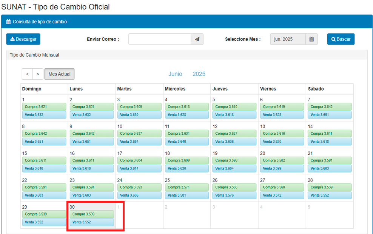This screenshot has height=234, width=373.
Task: Select Venta 3.620 on day 13
Action: (282, 142)
